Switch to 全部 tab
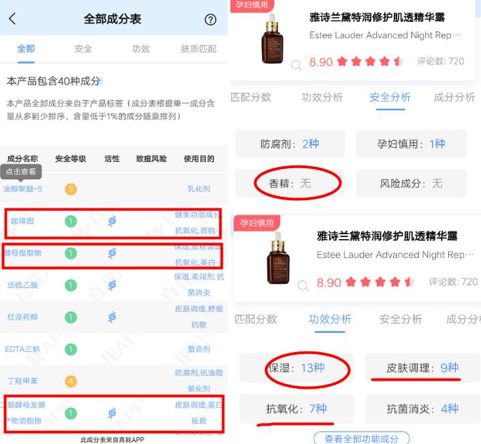Image resolution: width=481 pixels, height=444 pixels. click(26, 49)
